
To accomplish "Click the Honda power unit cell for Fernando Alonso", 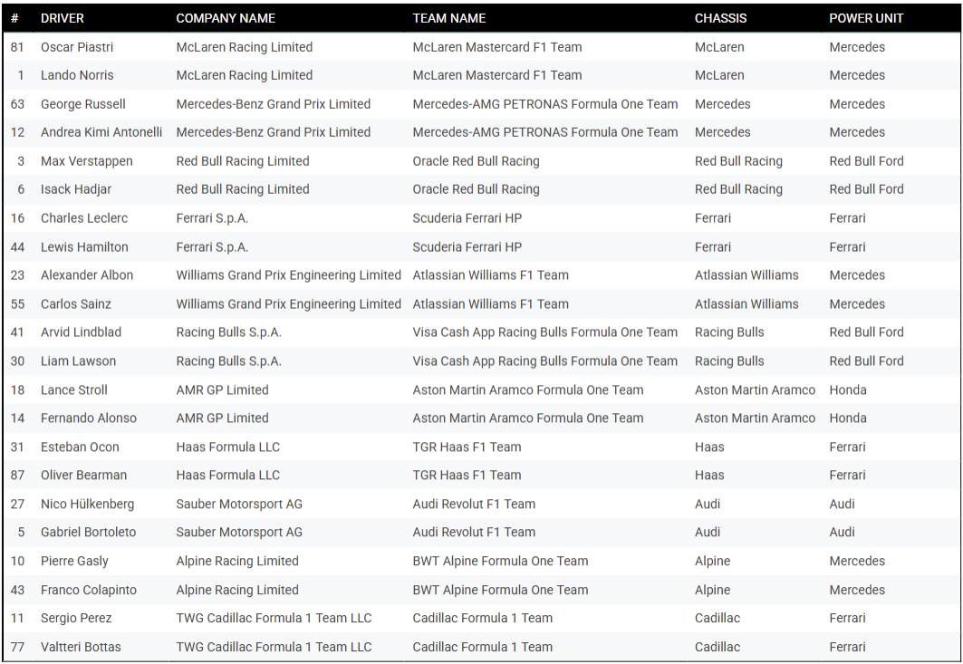I will (844, 418).
